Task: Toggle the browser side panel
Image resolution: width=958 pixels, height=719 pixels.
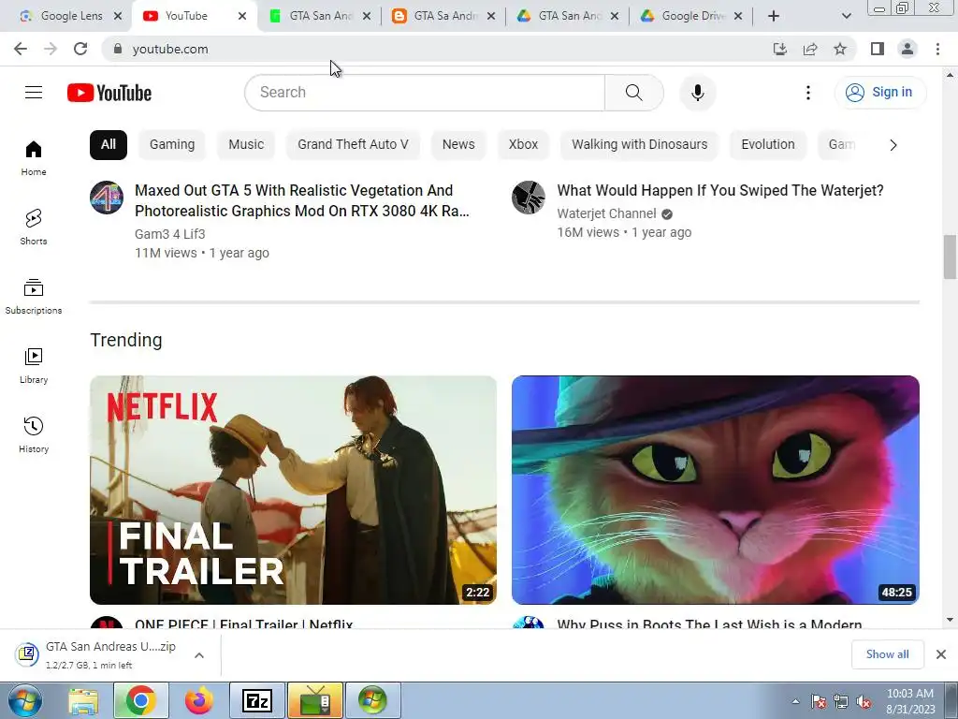Action: pos(878,49)
